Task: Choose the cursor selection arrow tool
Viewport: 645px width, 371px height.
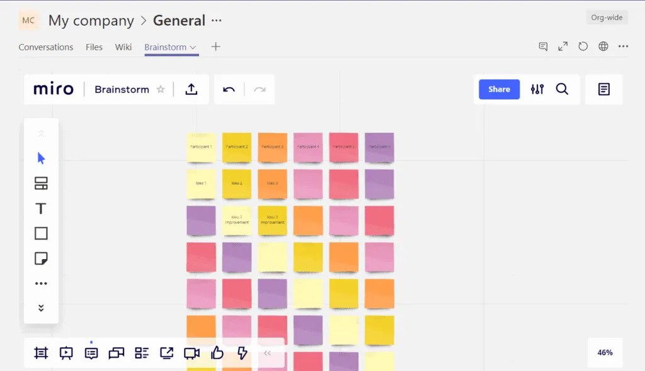Action: [40, 158]
